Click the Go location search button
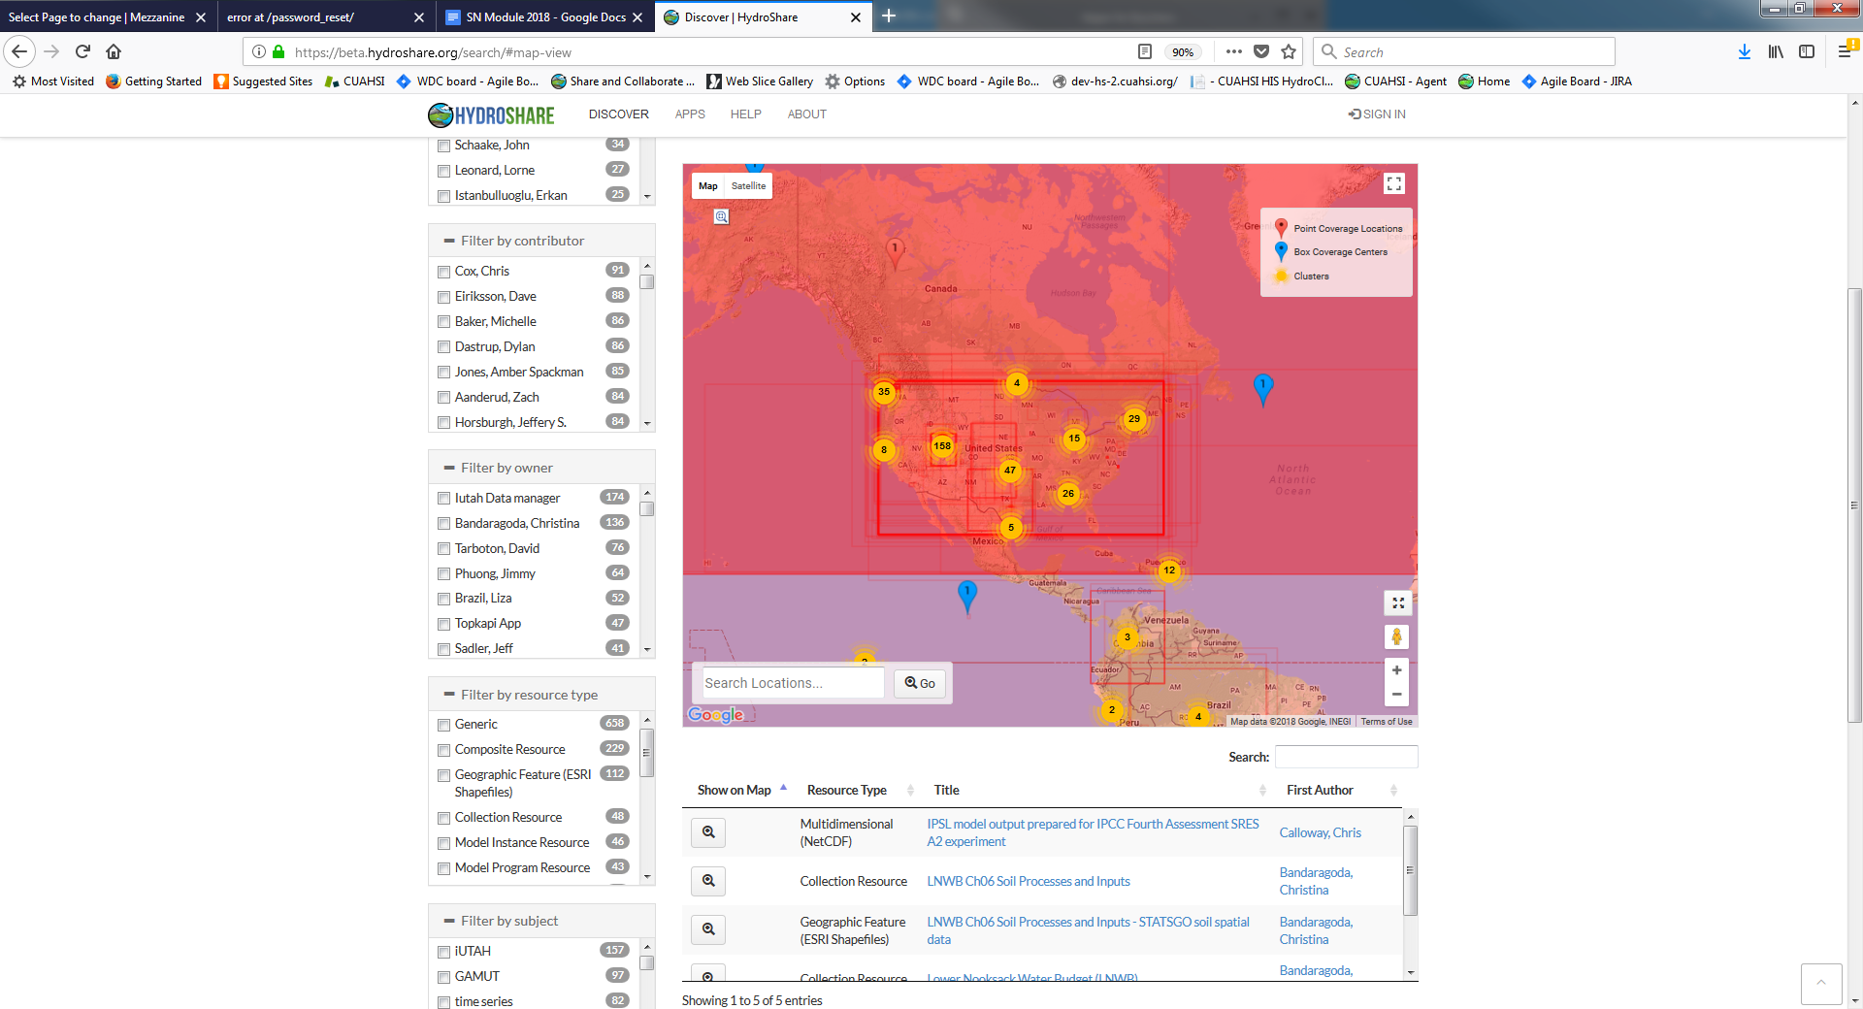 (x=920, y=683)
